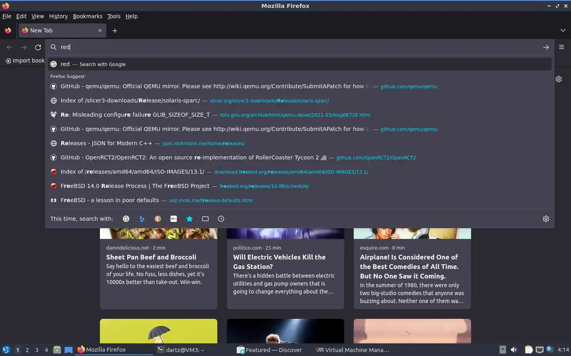Open the pink desert story thumbnail
Image resolution: width=571 pixels, height=356 pixels.
[412, 331]
